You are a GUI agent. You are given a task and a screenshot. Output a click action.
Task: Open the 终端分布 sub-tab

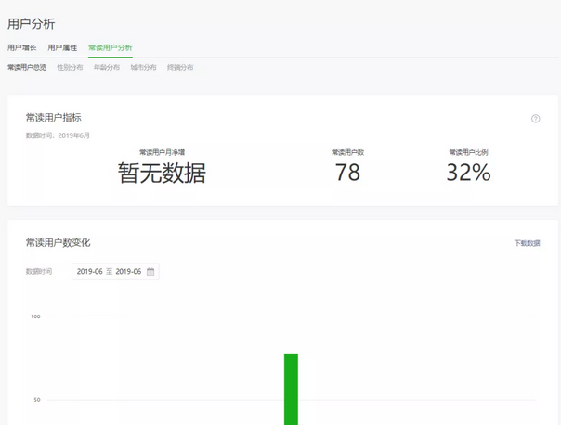180,67
